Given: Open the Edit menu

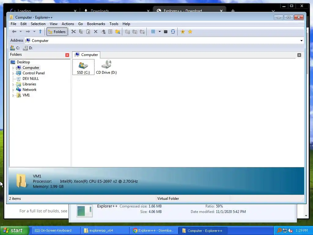Looking at the screenshot, I should pyautogui.click(x=23, y=24).
